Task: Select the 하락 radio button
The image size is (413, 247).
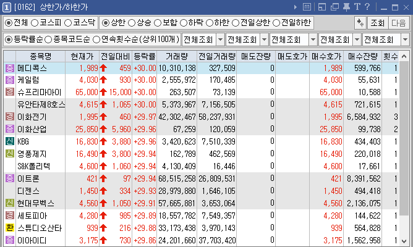Action: 184,23
